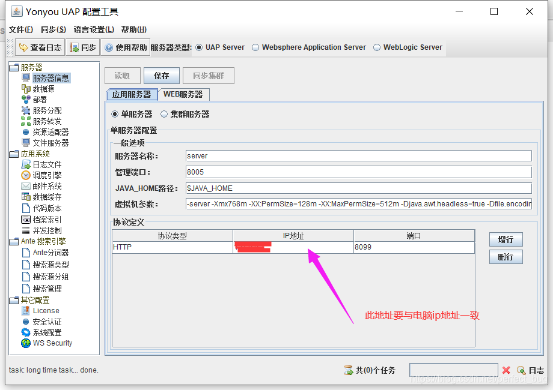Focus the 虚拟机参数 field
Image resolution: width=553 pixels, height=390 pixels.
point(359,204)
